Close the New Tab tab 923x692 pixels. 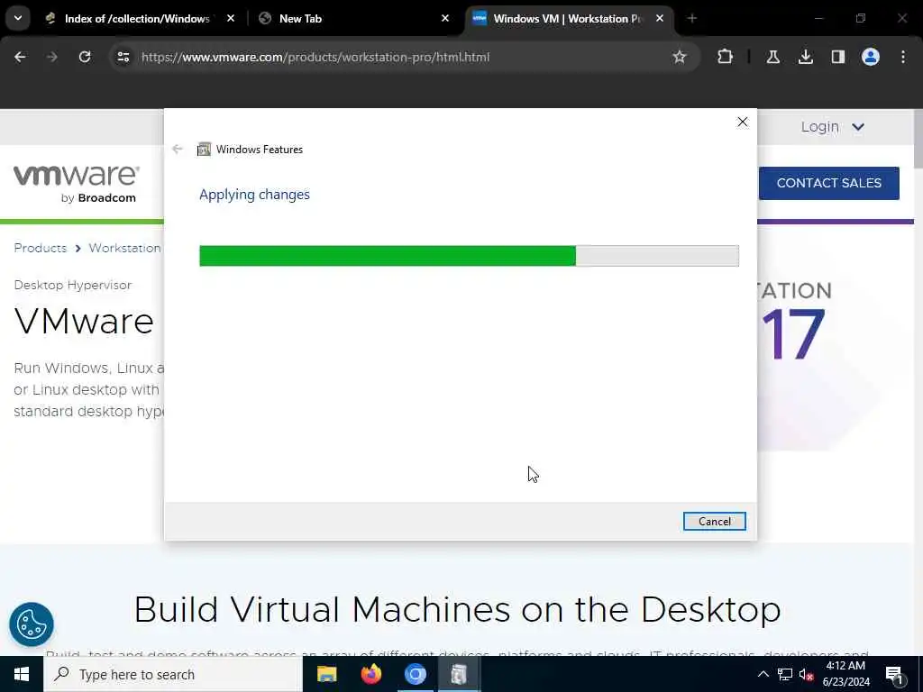(445, 19)
